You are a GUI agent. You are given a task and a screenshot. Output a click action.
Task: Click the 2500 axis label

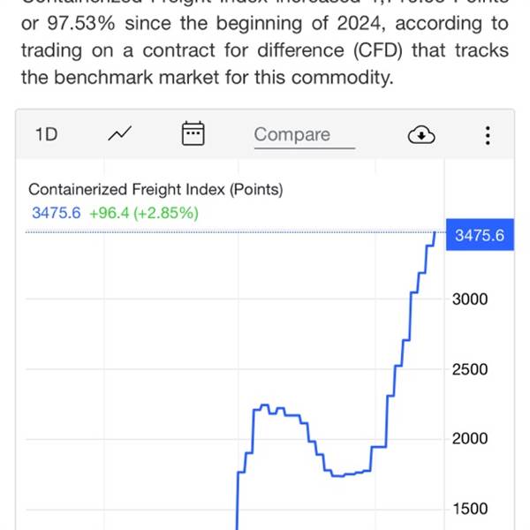(470, 369)
